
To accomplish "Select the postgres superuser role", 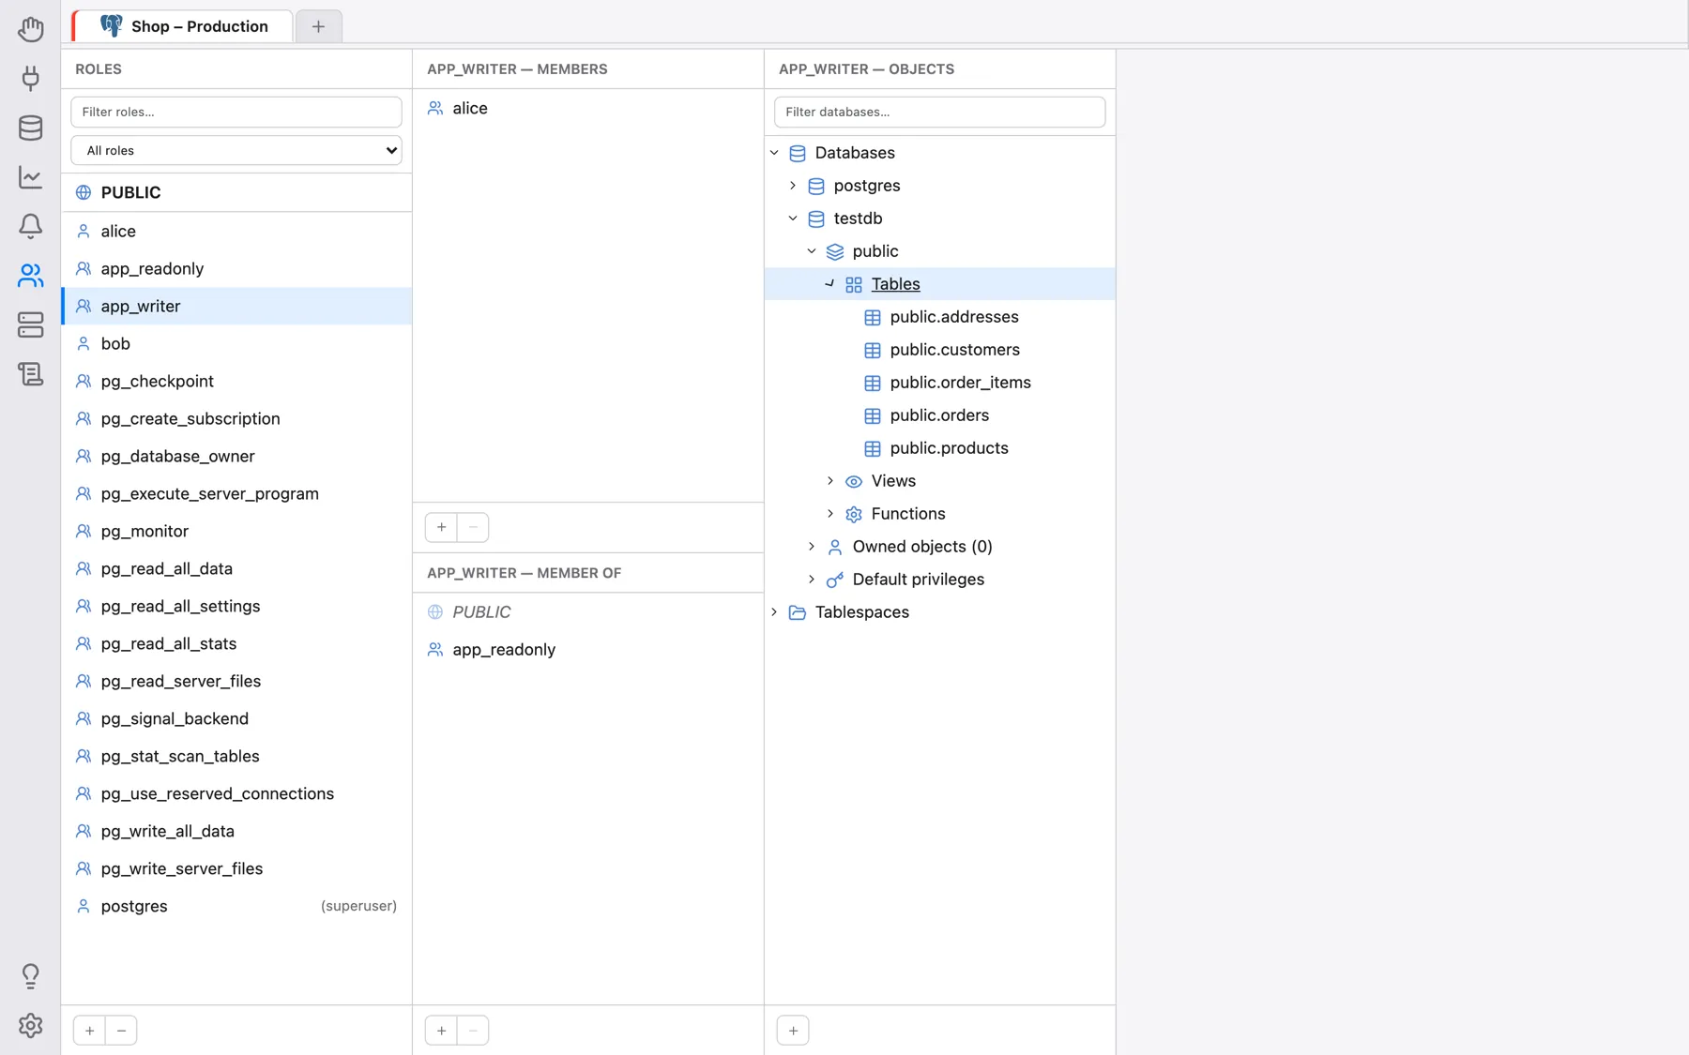I will coord(236,906).
